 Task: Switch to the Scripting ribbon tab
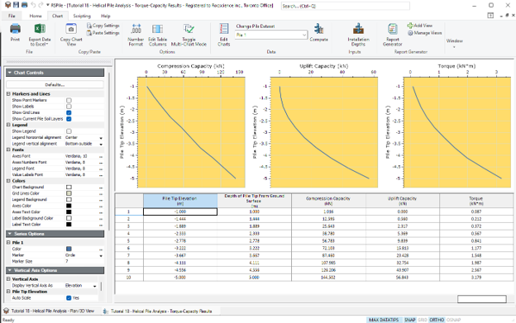pos(82,16)
